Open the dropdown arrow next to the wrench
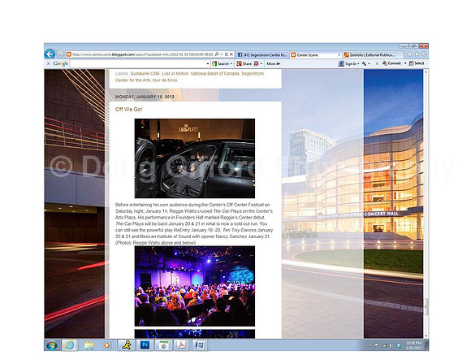The image size is (471, 364). tap(369, 63)
